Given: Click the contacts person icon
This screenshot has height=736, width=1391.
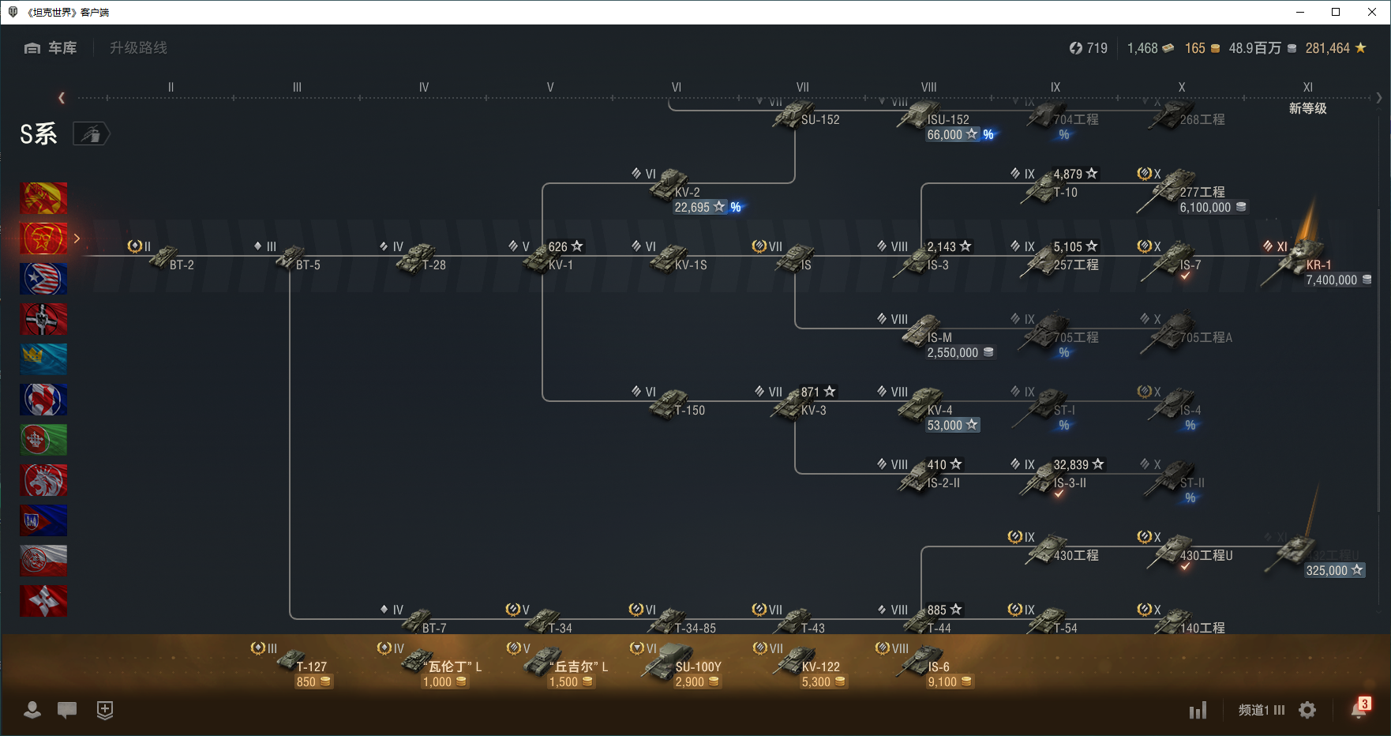Looking at the screenshot, I should tap(32, 710).
